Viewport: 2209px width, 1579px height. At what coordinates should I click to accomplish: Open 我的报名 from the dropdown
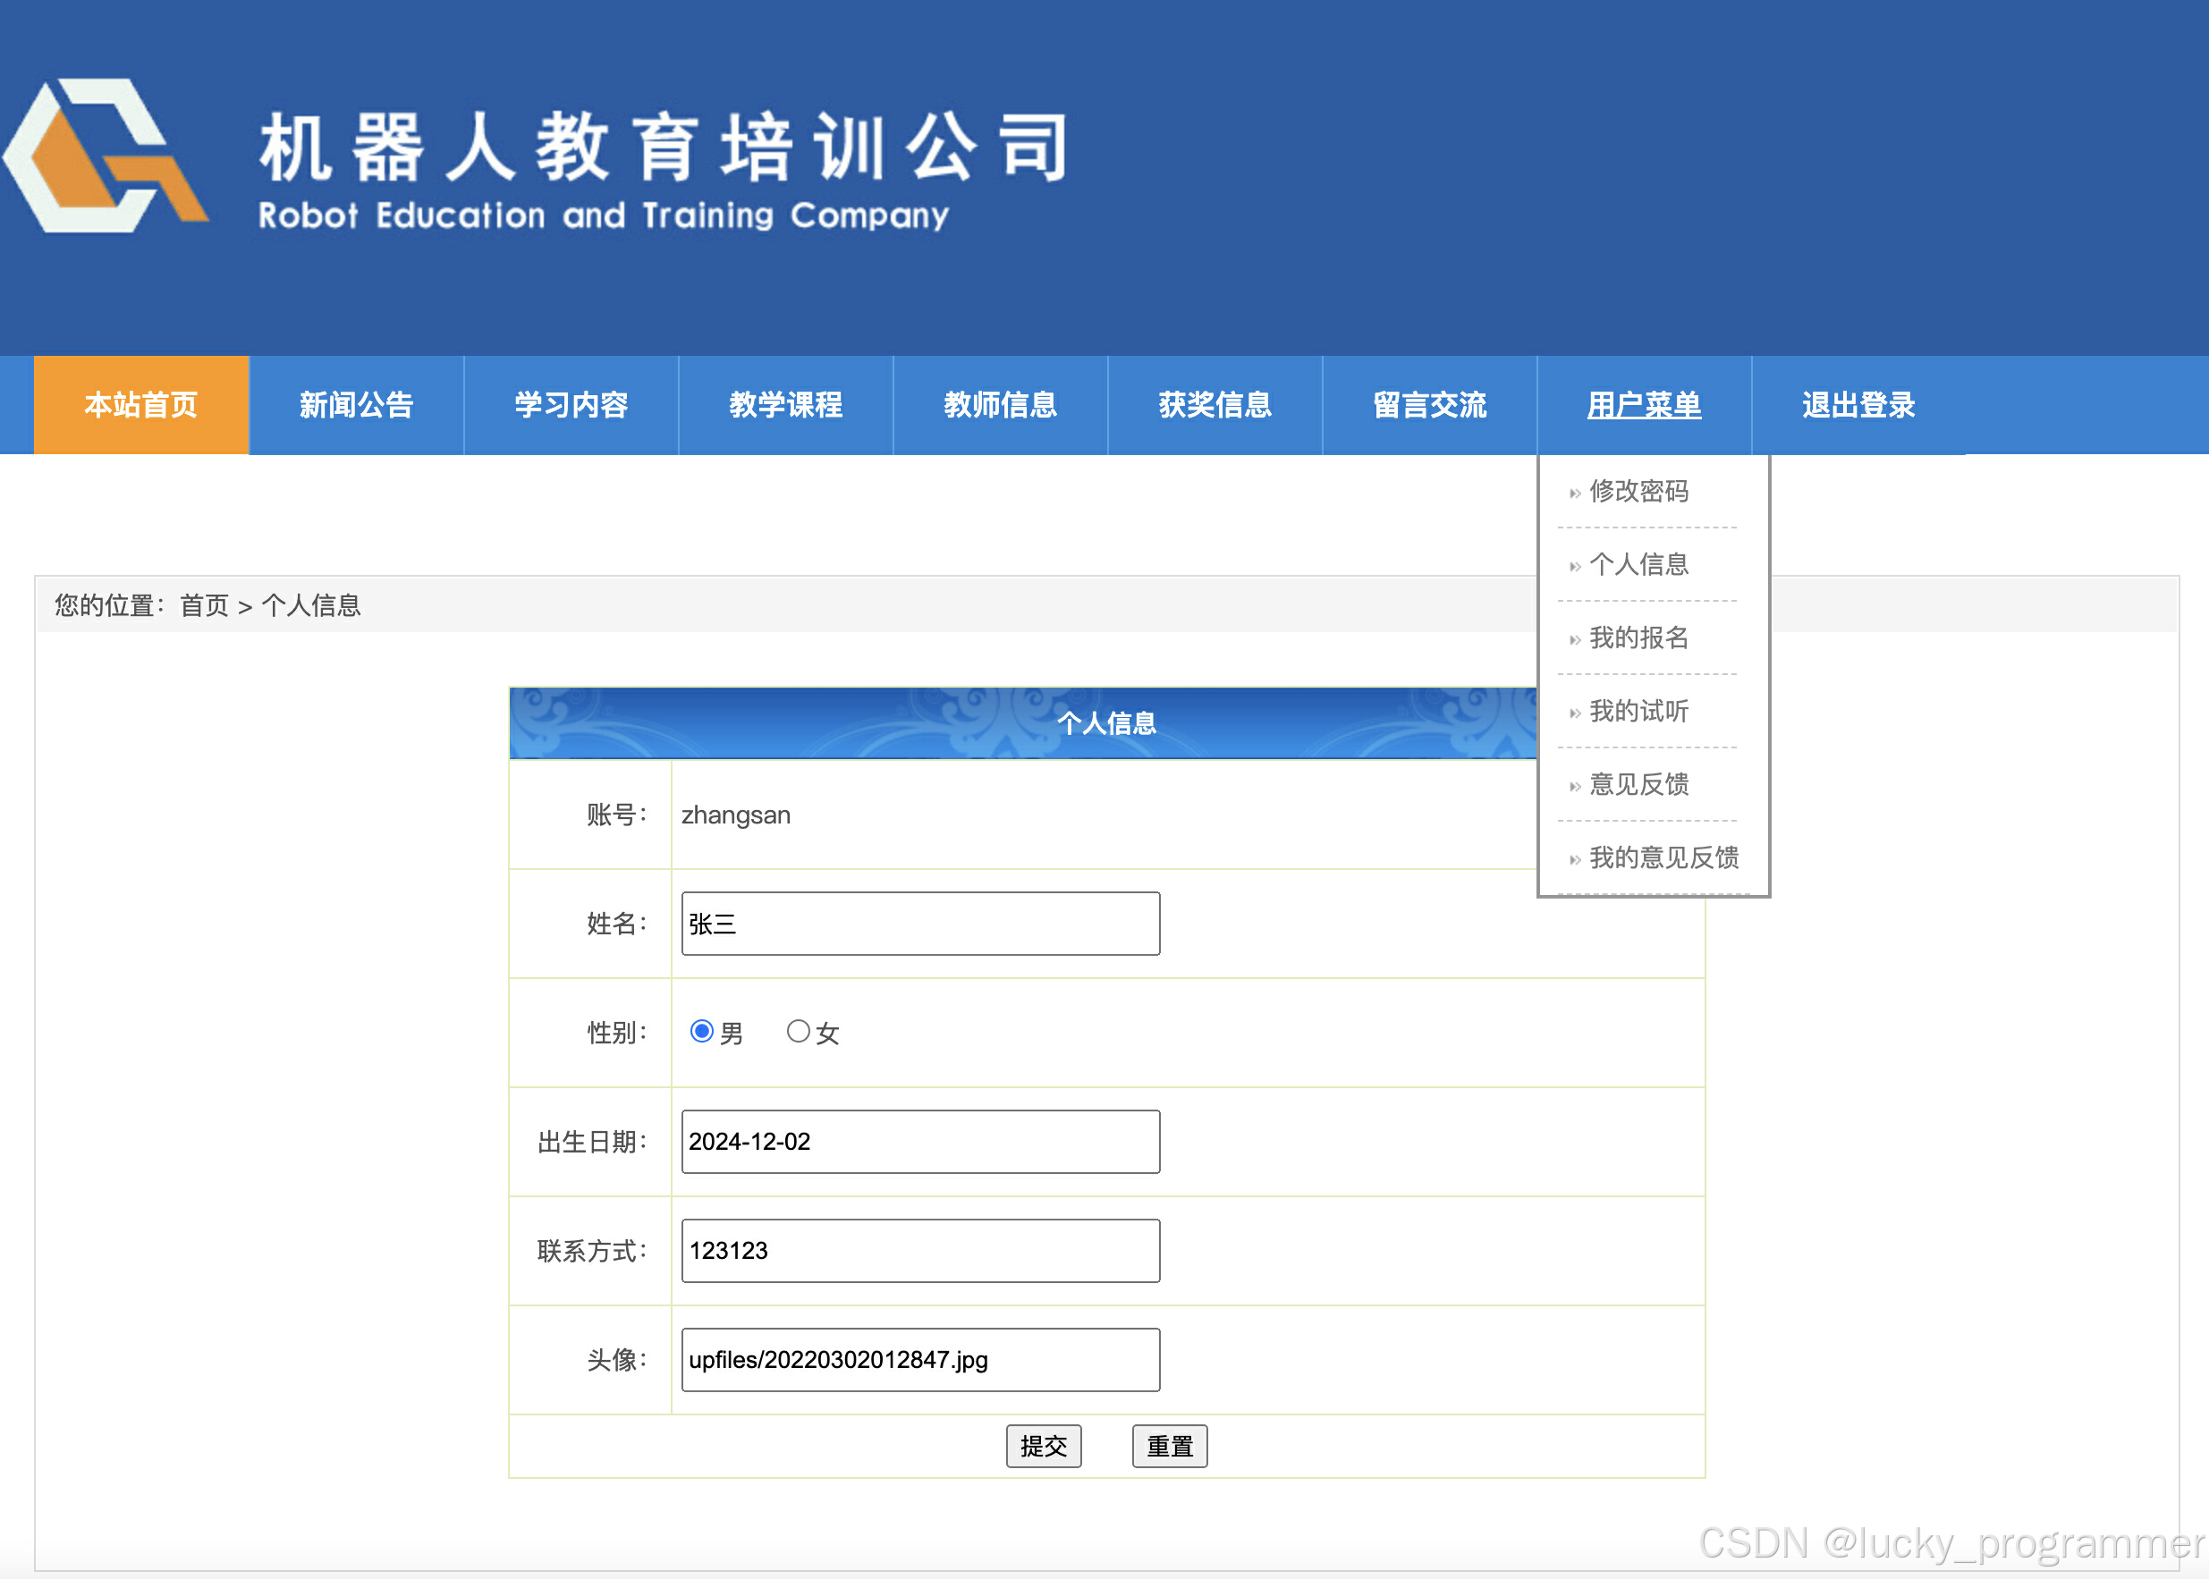point(1638,638)
